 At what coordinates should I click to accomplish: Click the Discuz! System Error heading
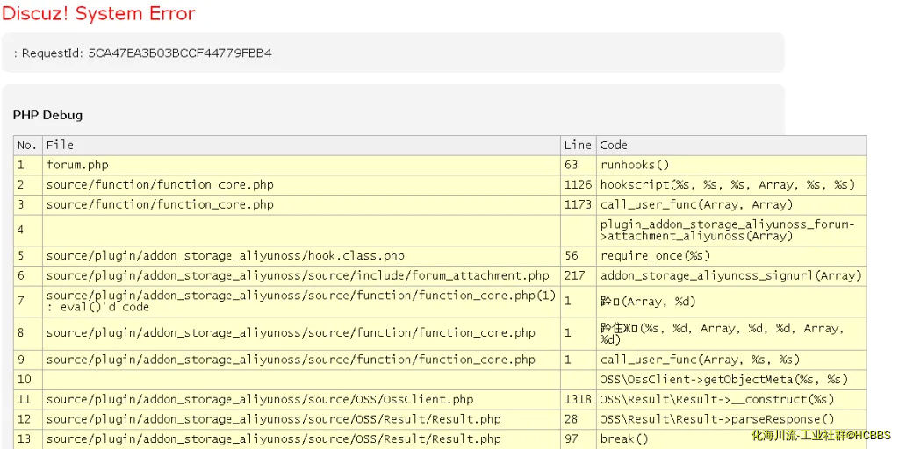[98, 14]
